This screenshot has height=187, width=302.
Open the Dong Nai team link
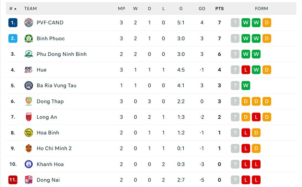[48, 180]
